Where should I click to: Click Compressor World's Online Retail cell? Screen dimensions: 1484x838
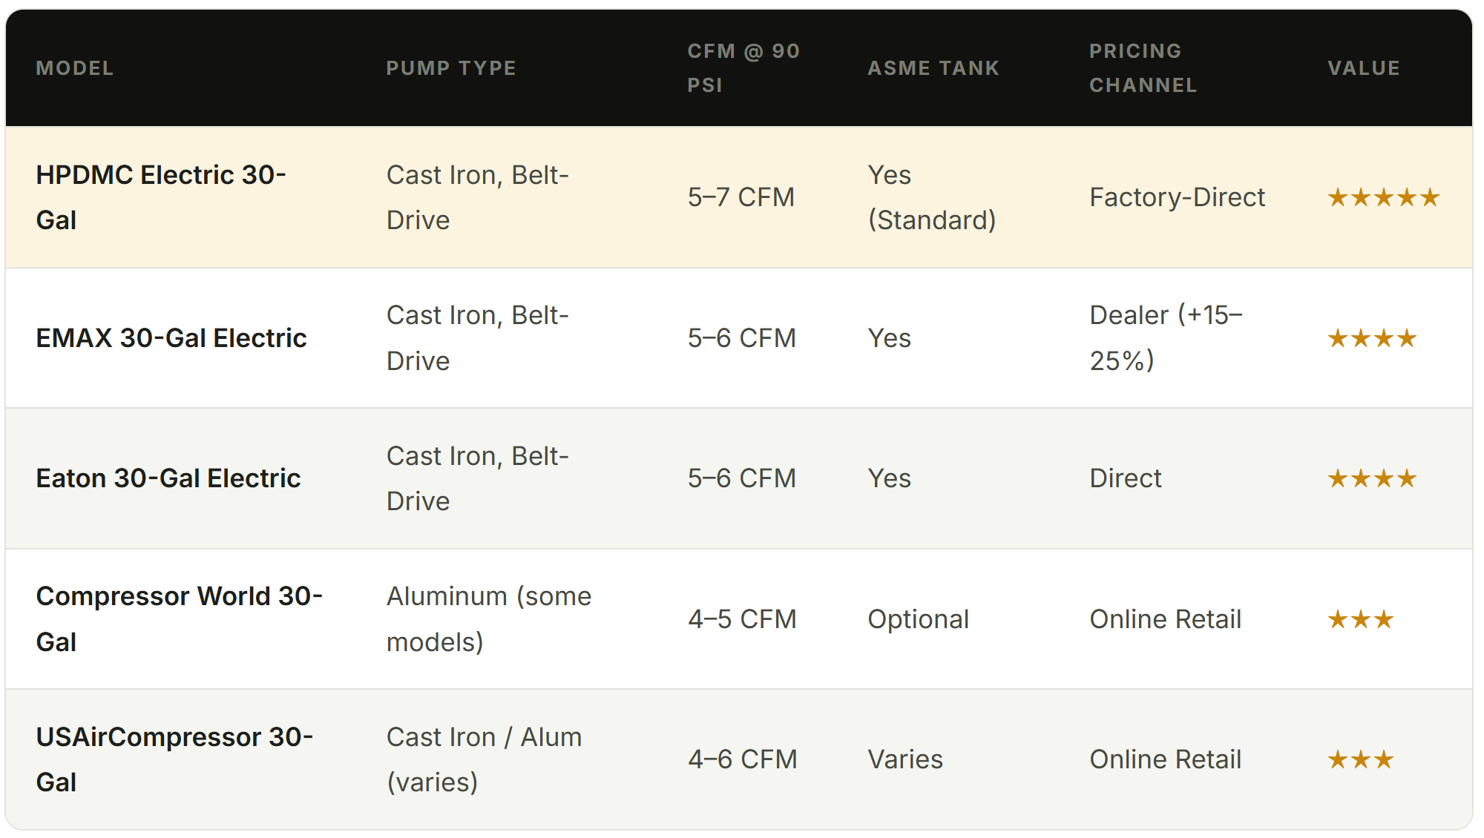(1166, 619)
